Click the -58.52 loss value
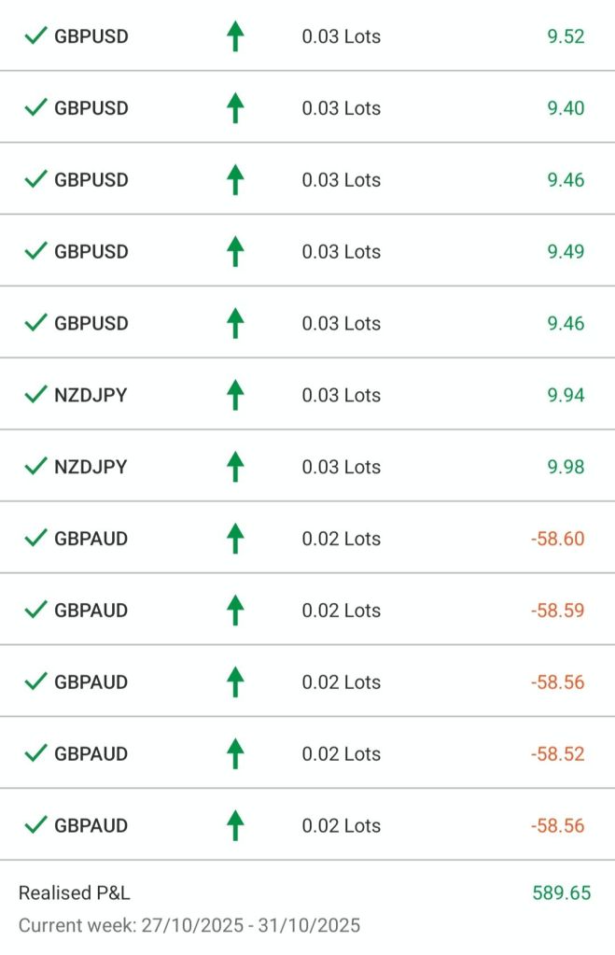Image resolution: width=615 pixels, height=955 pixels. [557, 753]
